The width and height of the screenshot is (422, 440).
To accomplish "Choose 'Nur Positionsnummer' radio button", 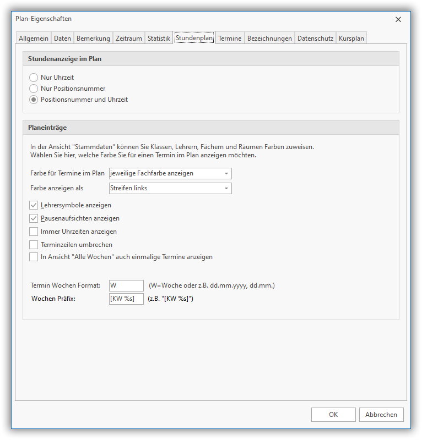I will pos(34,89).
